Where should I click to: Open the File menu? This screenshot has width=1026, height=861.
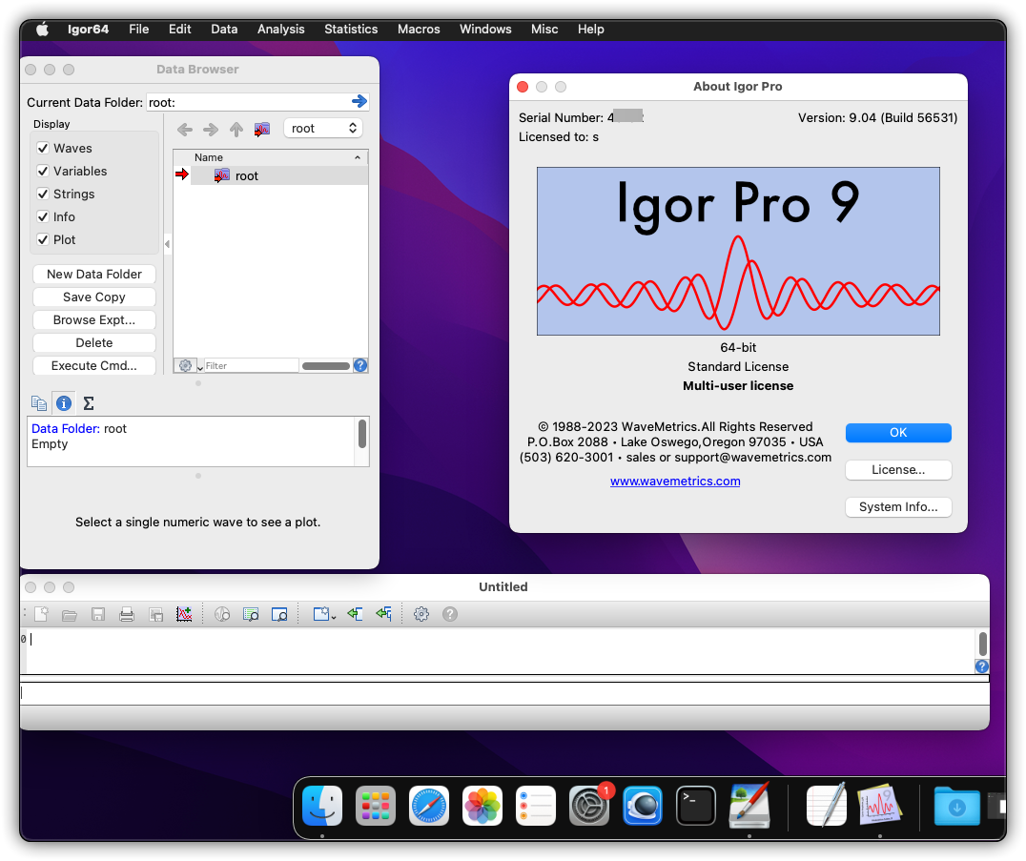pyautogui.click(x=138, y=29)
